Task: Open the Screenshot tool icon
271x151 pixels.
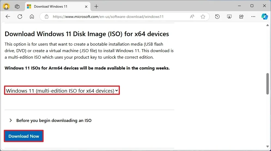Action: 229,17
